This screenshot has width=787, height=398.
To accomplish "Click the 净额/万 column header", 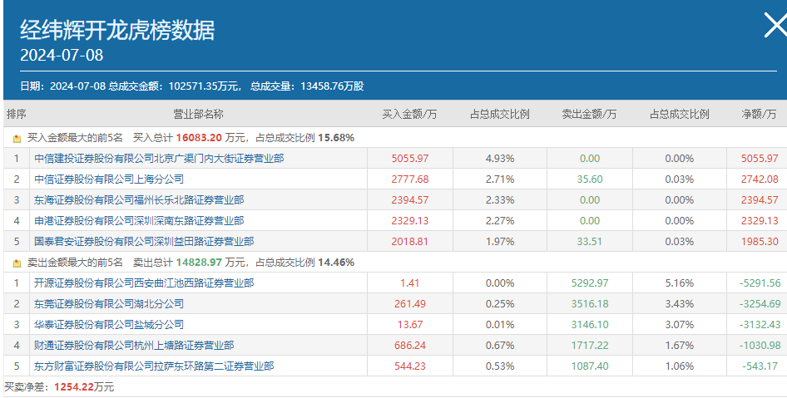I will [759, 115].
